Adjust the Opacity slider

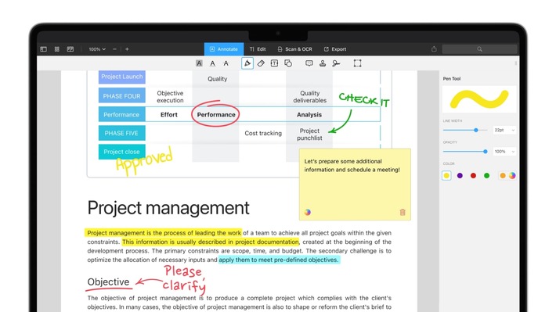[465, 152]
